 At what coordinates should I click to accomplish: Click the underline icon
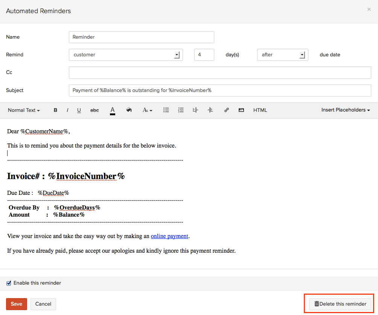coord(79,110)
